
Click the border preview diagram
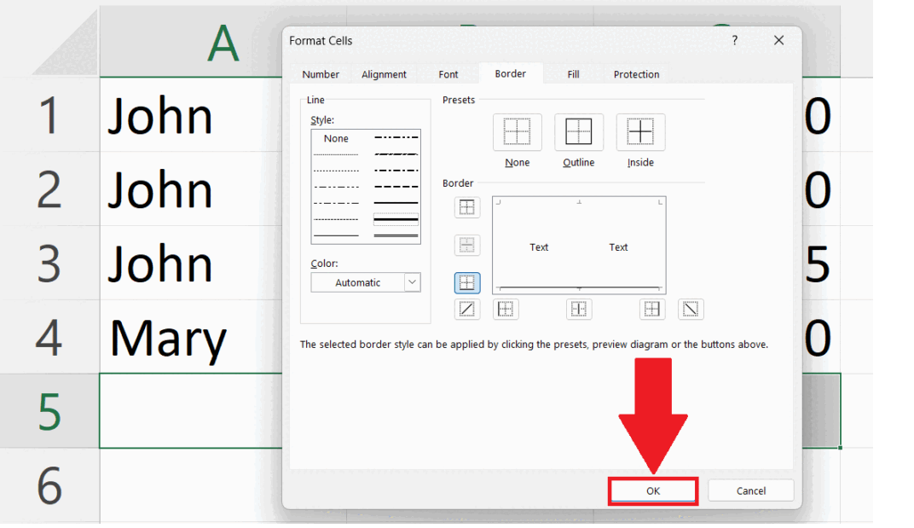point(579,245)
